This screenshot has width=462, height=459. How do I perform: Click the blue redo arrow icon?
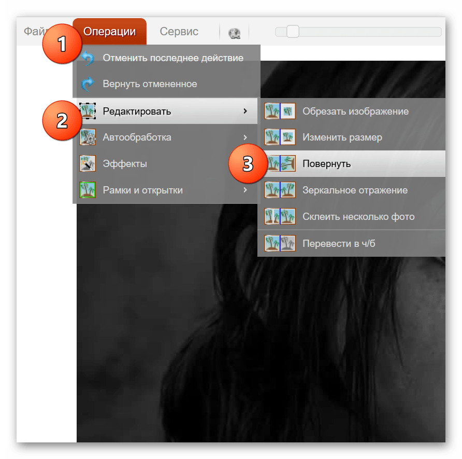click(88, 84)
